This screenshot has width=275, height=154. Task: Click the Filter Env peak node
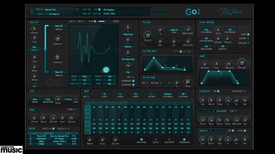(x=154, y=58)
